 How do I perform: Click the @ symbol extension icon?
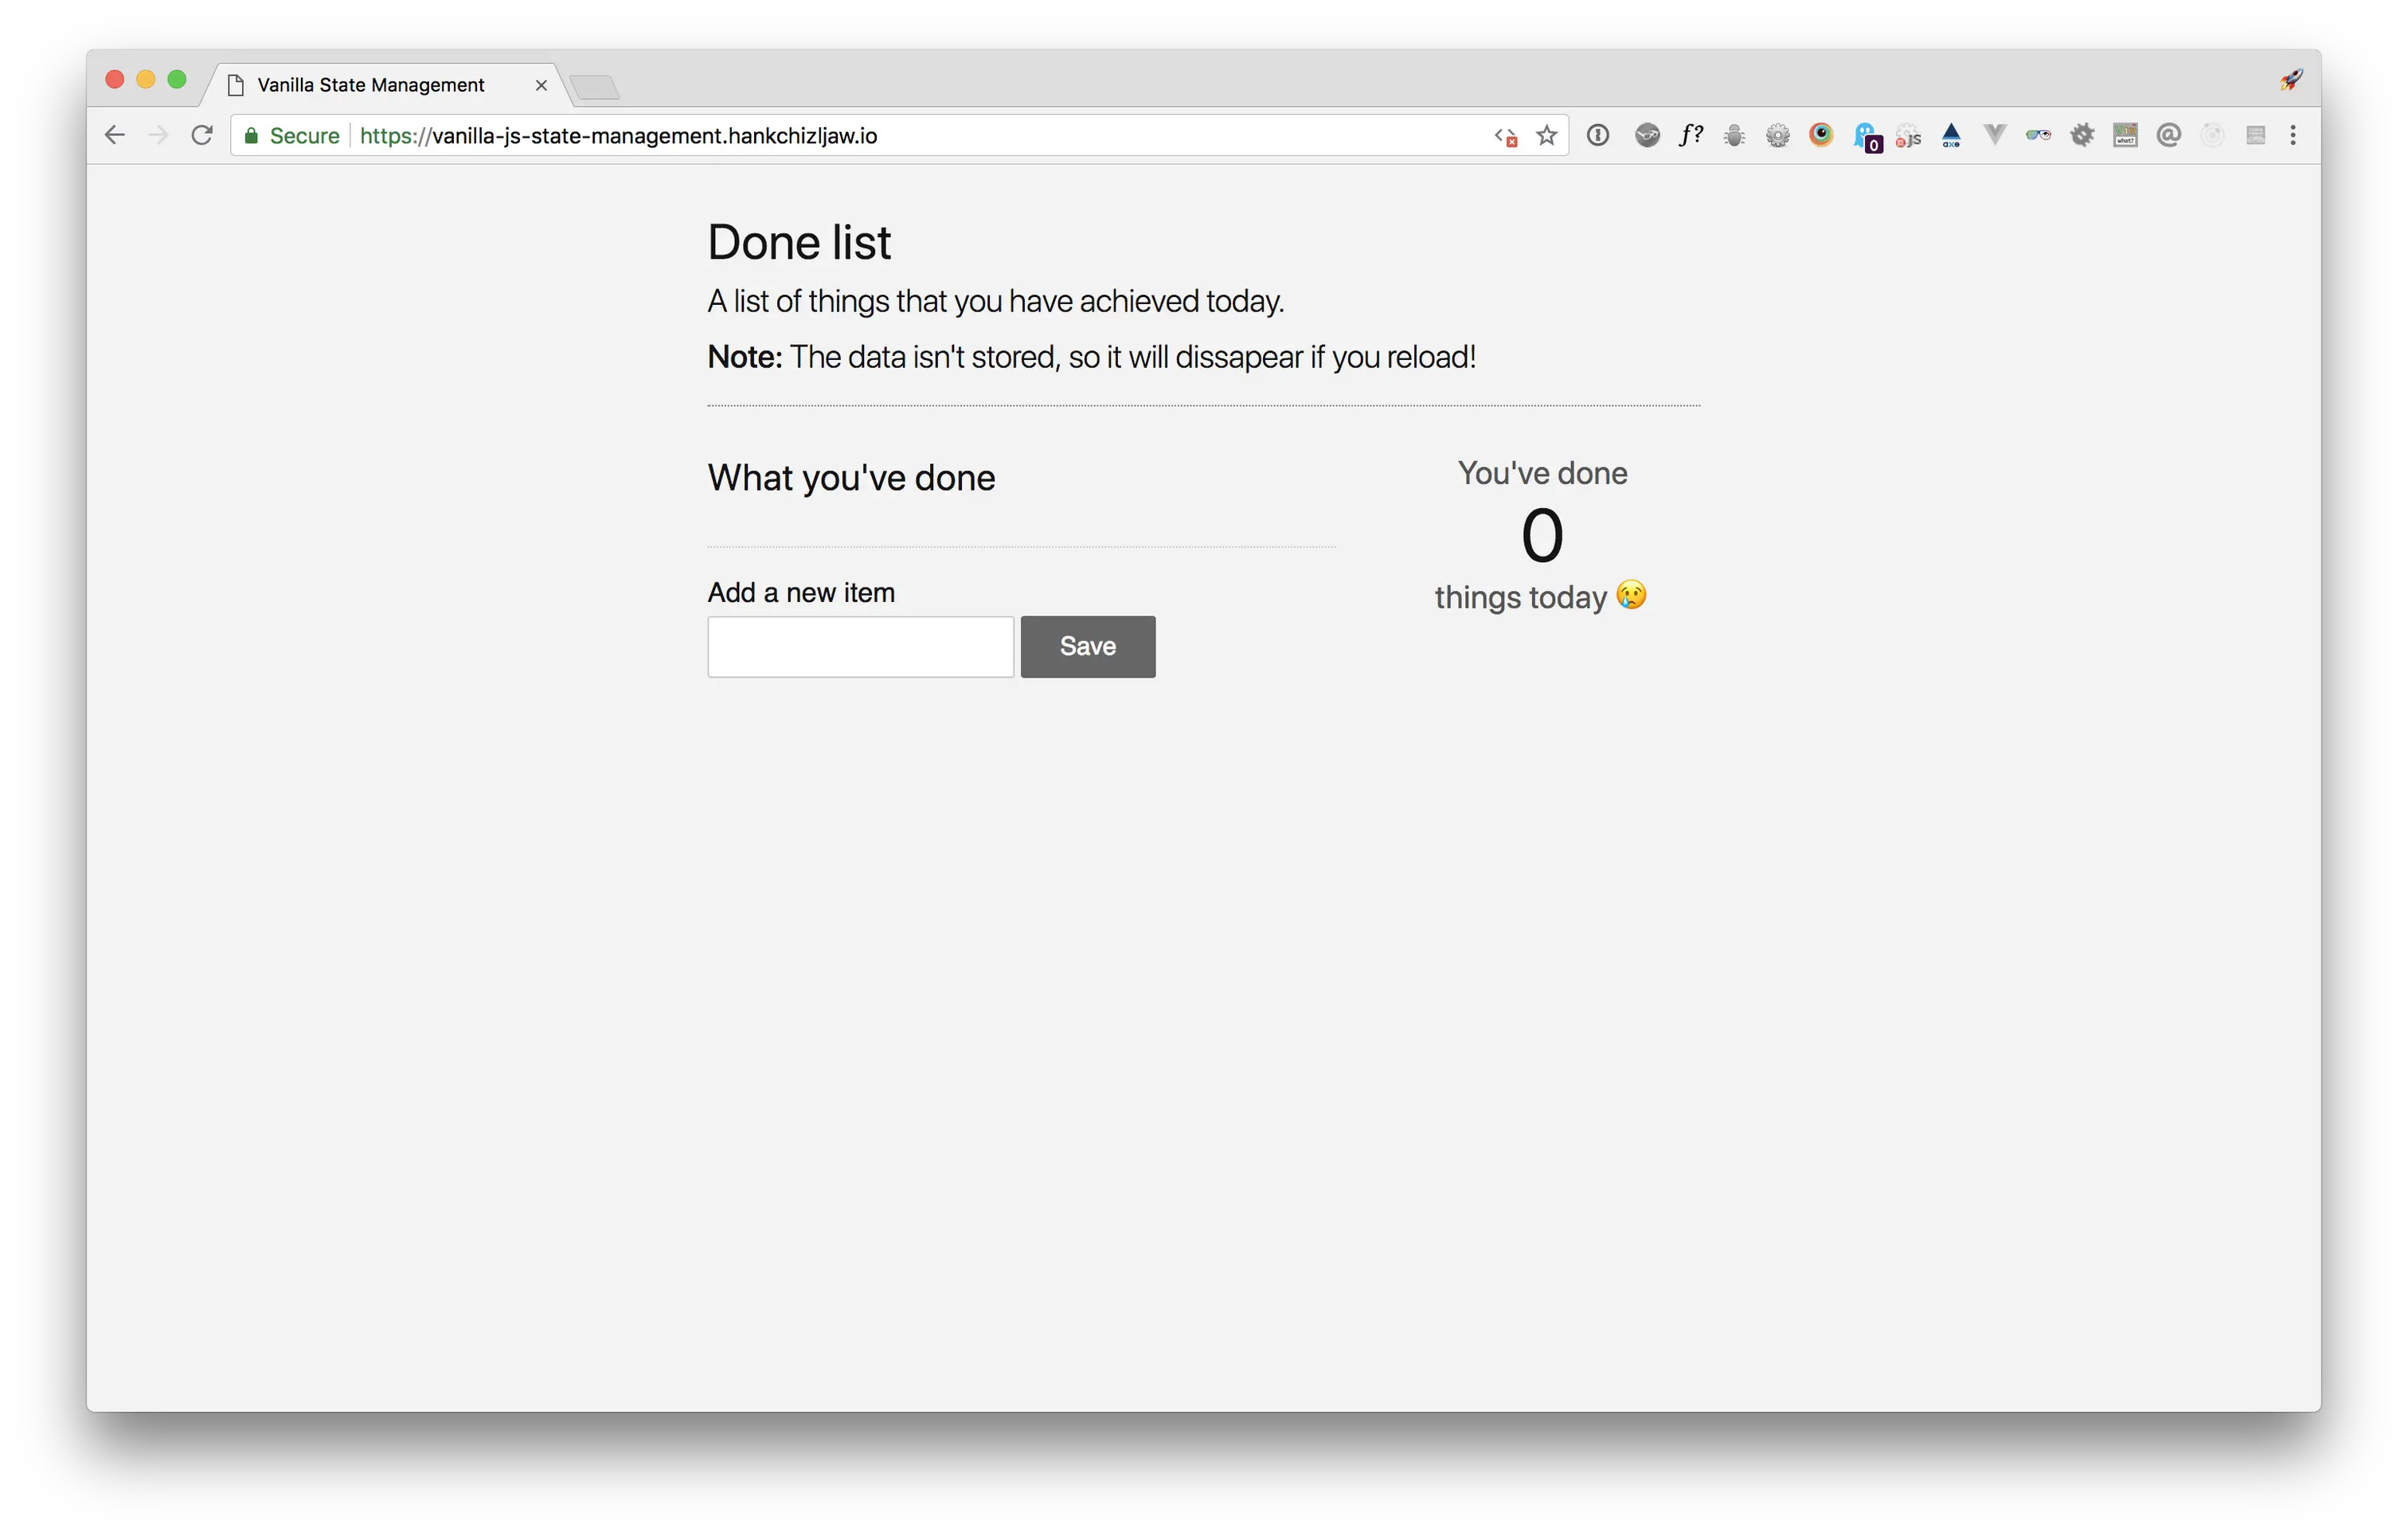[2168, 135]
